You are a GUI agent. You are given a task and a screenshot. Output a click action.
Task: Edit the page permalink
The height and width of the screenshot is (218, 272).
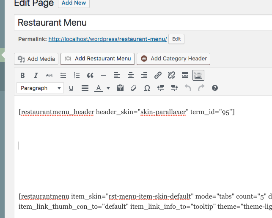tap(176, 39)
